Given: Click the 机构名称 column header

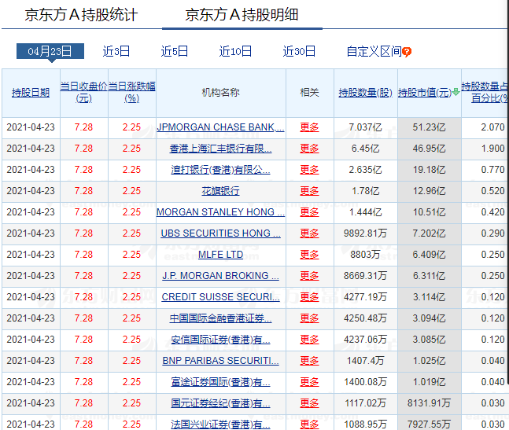Looking at the screenshot, I should [x=221, y=93].
